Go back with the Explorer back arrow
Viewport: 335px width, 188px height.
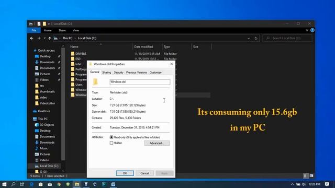click(x=31, y=38)
